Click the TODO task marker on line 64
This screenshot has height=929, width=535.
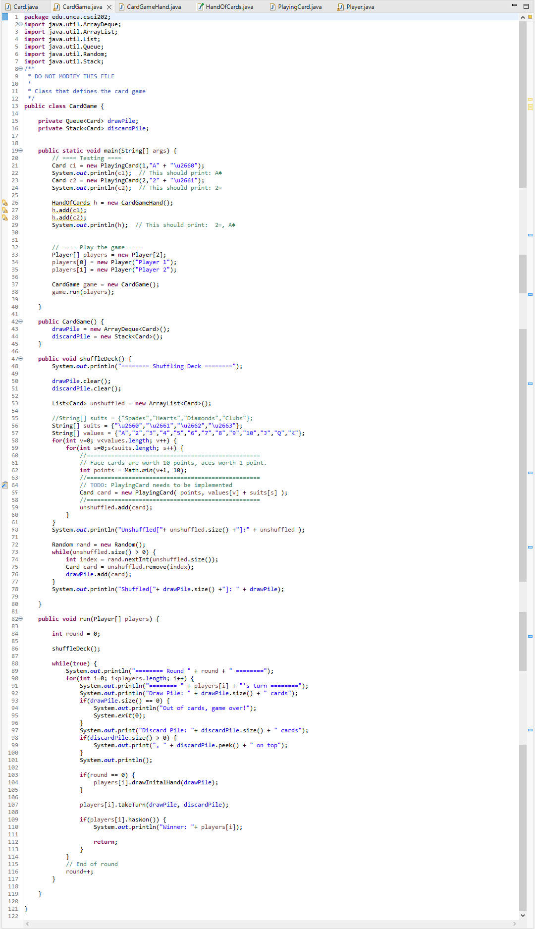[x=4, y=485]
